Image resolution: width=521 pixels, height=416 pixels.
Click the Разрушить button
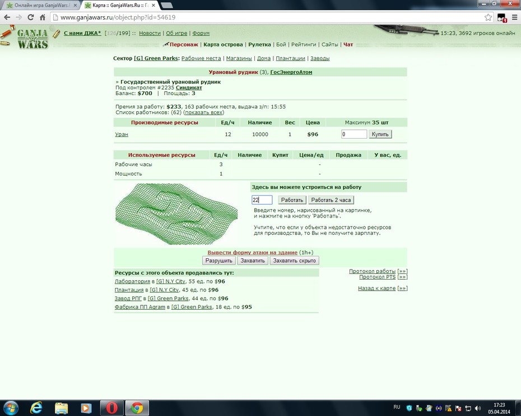[x=218, y=261]
